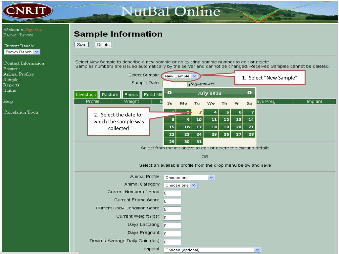Select July 4 in calendar
Image resolution: width=339 pixels, height=254 pixels.
(x=211, y=112)
